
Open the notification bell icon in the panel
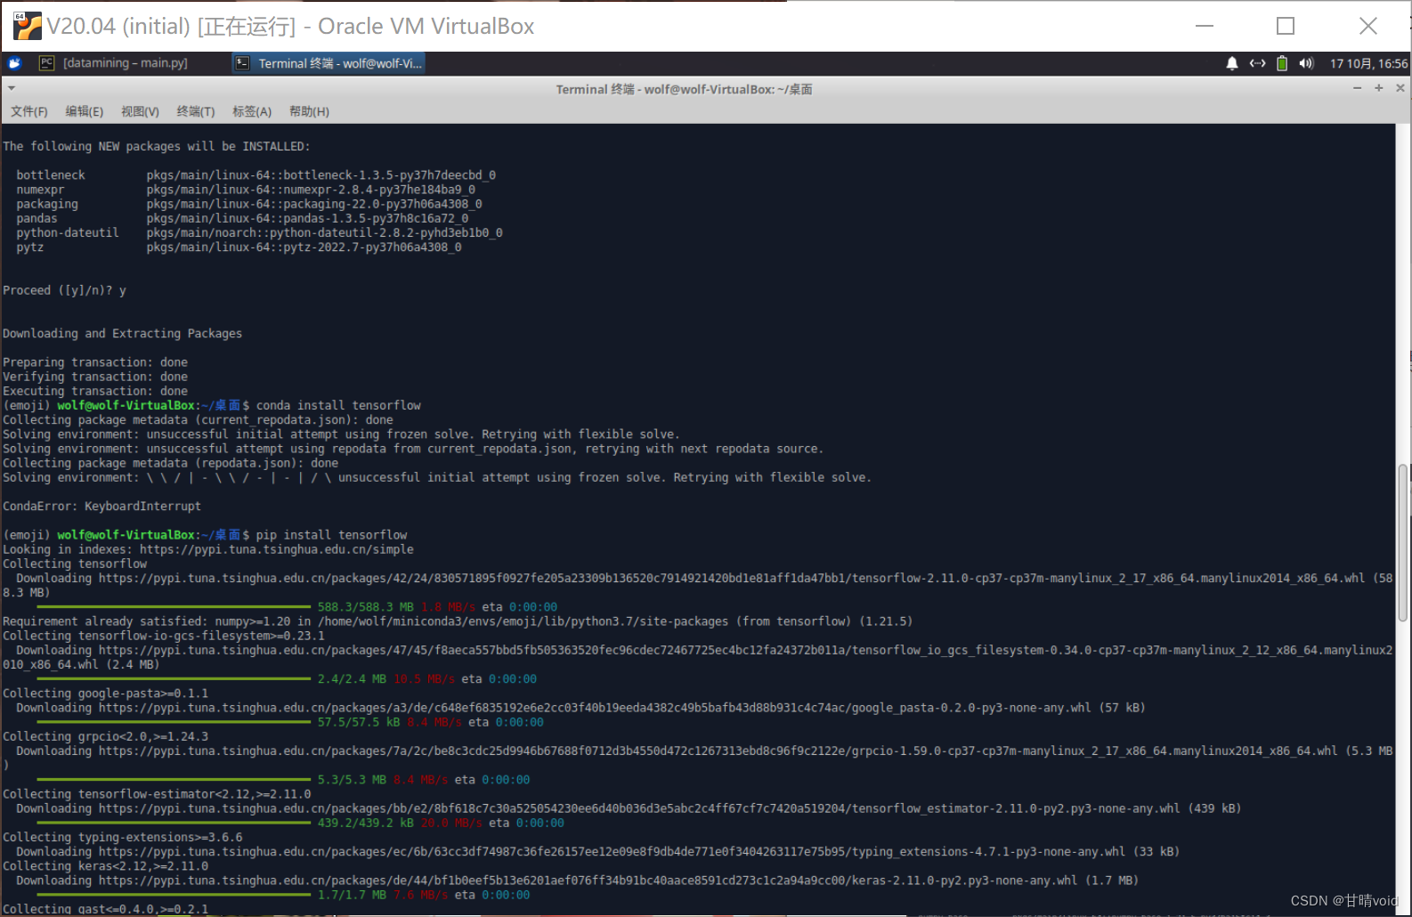(x=1232, y=63)
